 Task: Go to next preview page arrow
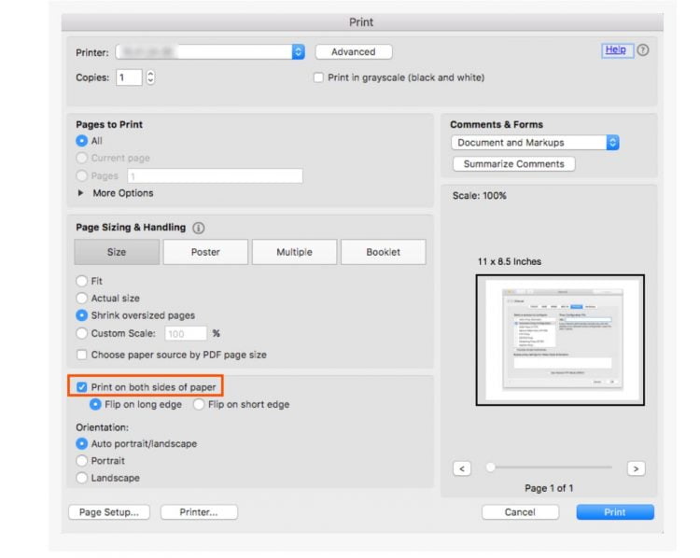point(636,468)
